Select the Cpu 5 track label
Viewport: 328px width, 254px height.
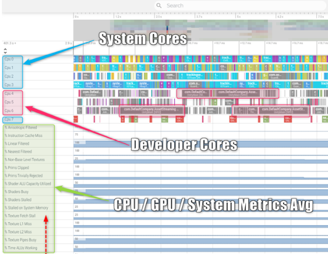(x=9, y=102)
